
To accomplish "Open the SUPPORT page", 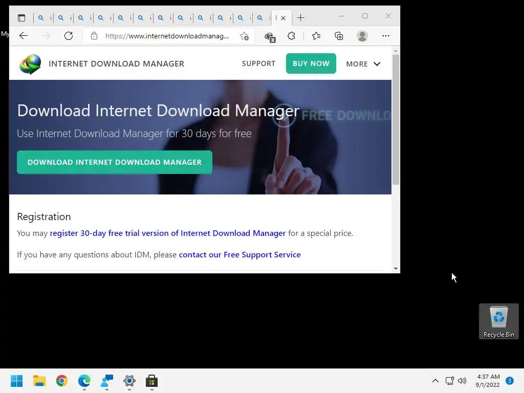I will [258, 63].
